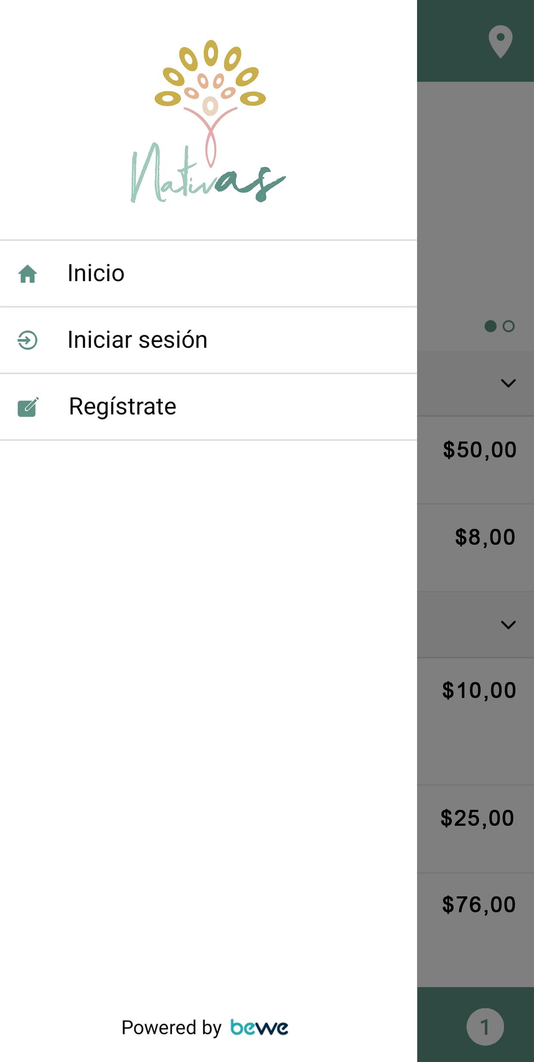Select the $25,00 service item

click(x=476, y=829)
